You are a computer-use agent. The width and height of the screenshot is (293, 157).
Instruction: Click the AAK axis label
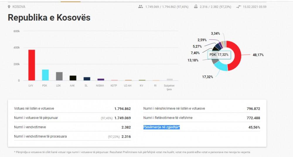point(72,86)
